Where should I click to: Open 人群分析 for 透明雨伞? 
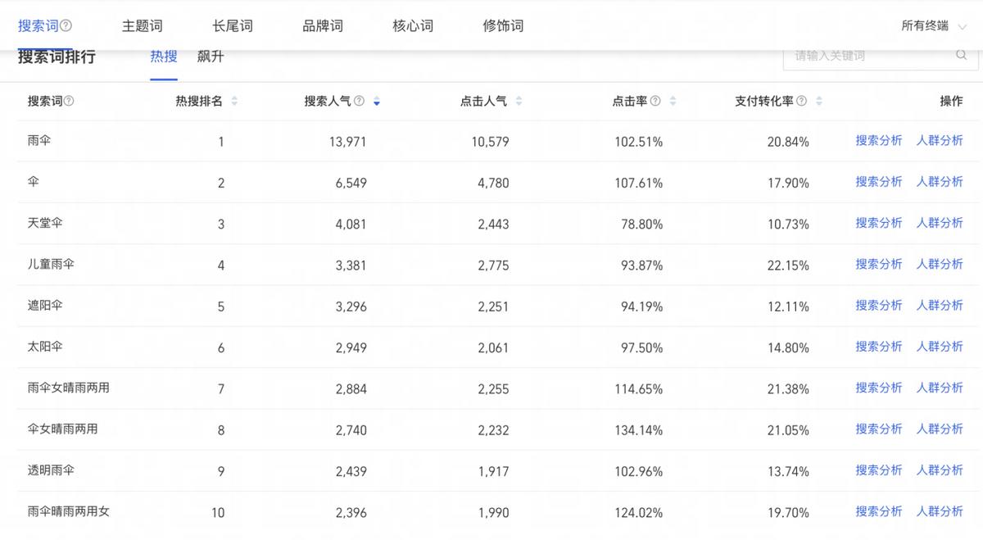point(940,470)
